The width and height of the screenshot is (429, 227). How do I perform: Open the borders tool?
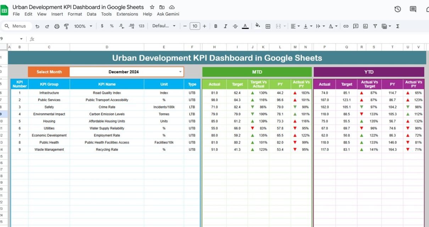click(x=268, y=26)
